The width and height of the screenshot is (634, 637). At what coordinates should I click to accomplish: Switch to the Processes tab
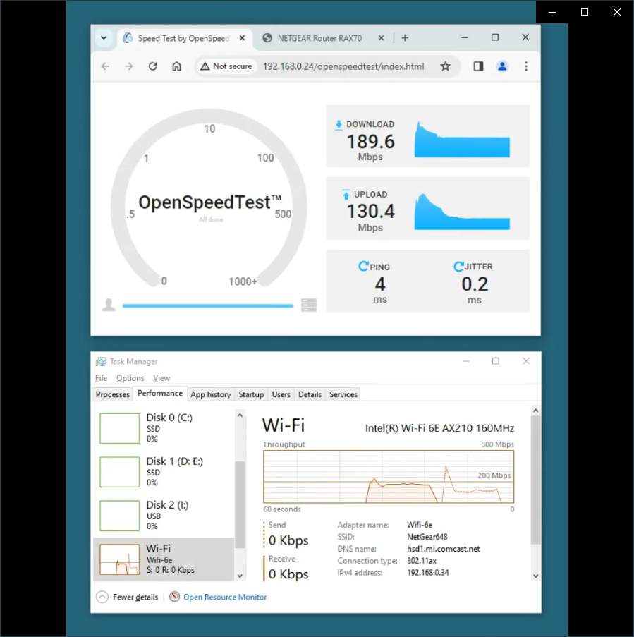coord(113,394)
